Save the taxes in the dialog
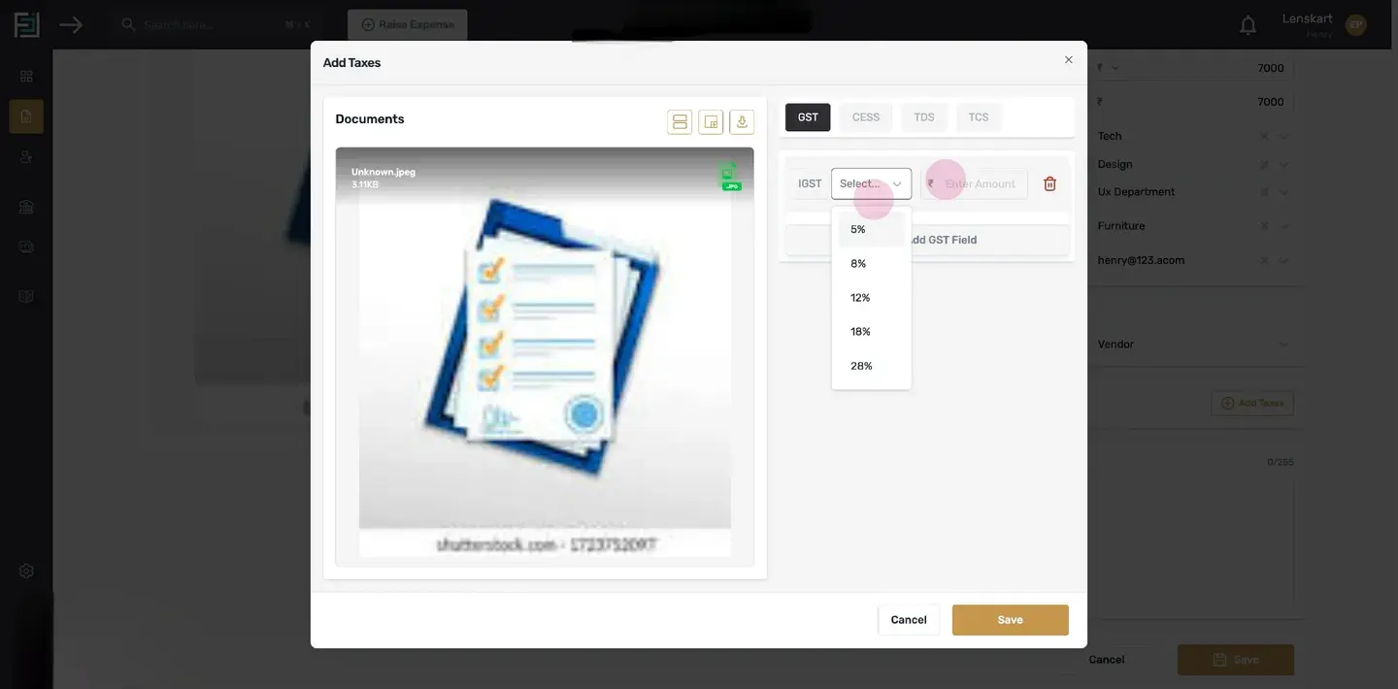The width and height of the screenshot is (1398, 689). point(1011,620)
